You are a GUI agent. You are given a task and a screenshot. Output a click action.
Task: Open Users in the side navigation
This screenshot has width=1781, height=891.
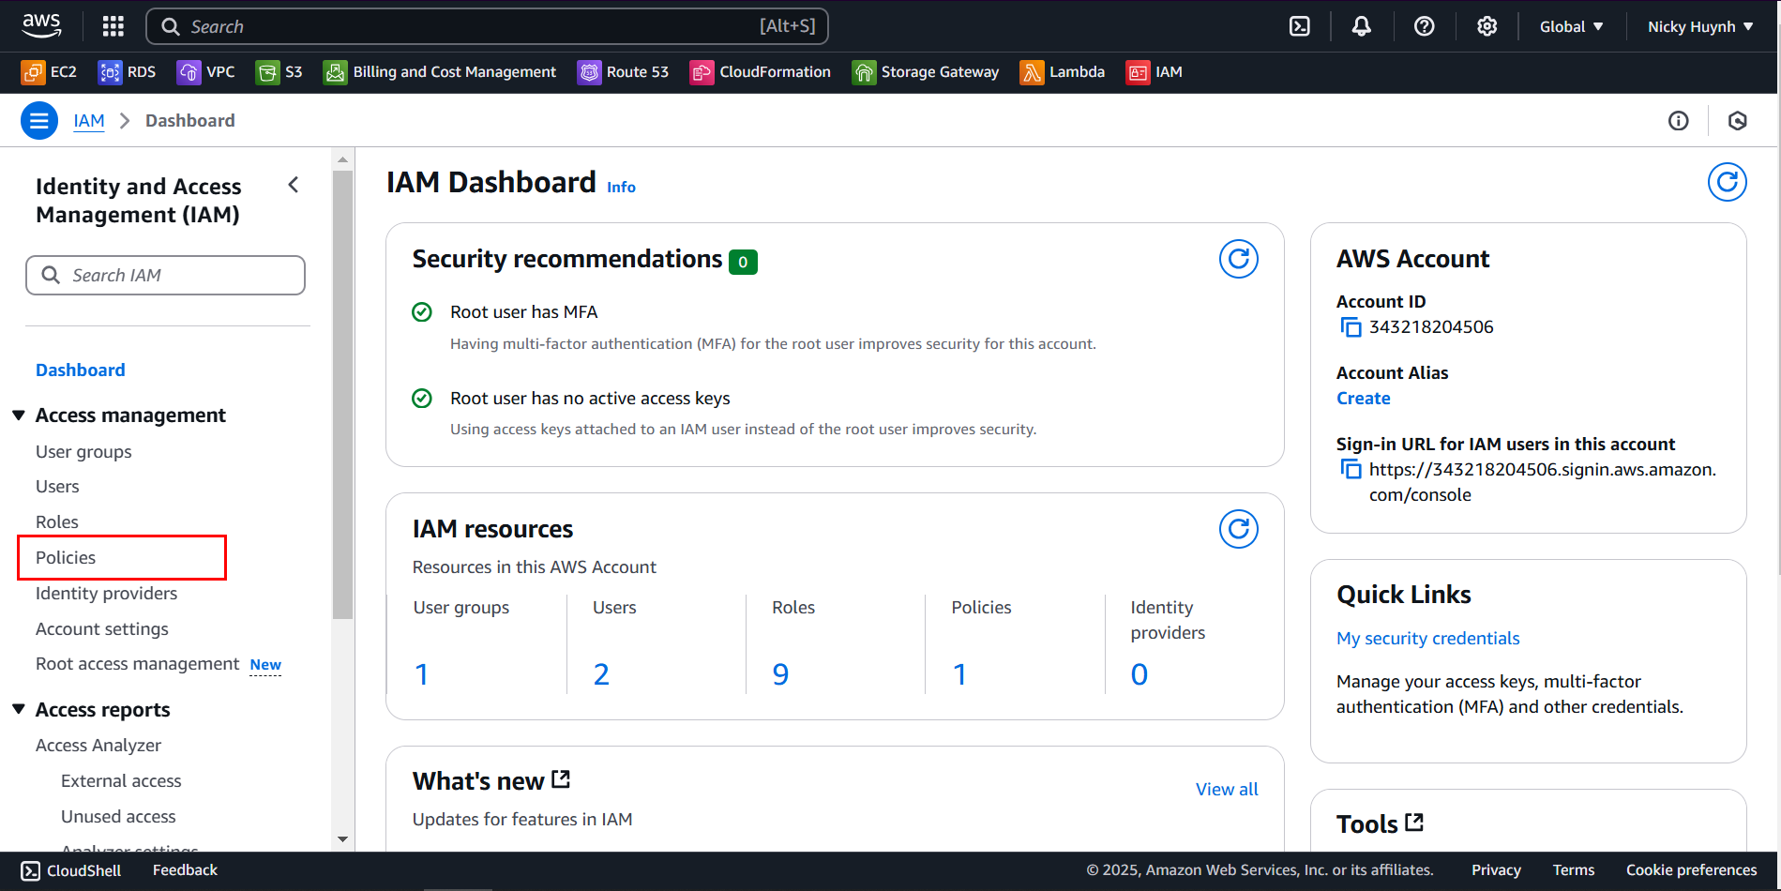point(57,487)
